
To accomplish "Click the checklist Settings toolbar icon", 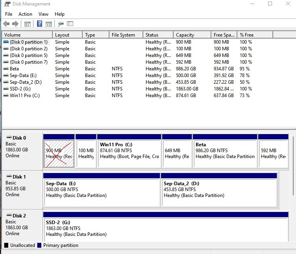I will (70, 24).
